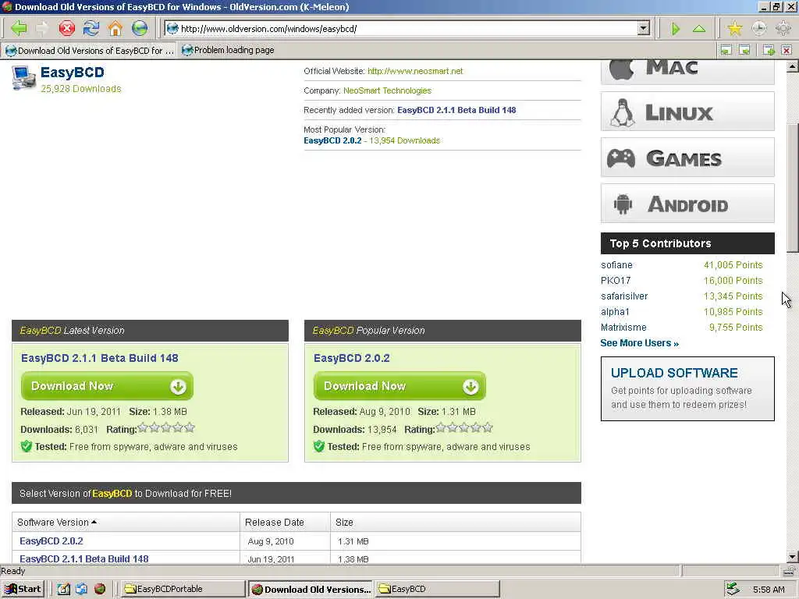Click the page icon in the address bar
Screen dimensions: 799x599
[x=172, y=29]
